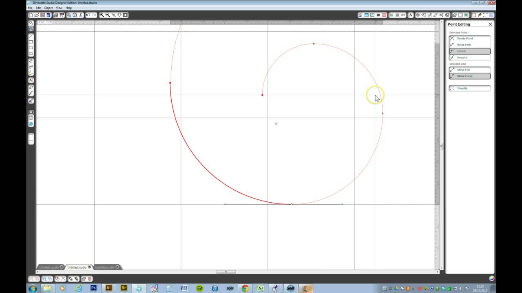Viewport: 522px width, 293px height.
Task: Click the Delete X icon in bottom toolbar
Action: (63, 279)
